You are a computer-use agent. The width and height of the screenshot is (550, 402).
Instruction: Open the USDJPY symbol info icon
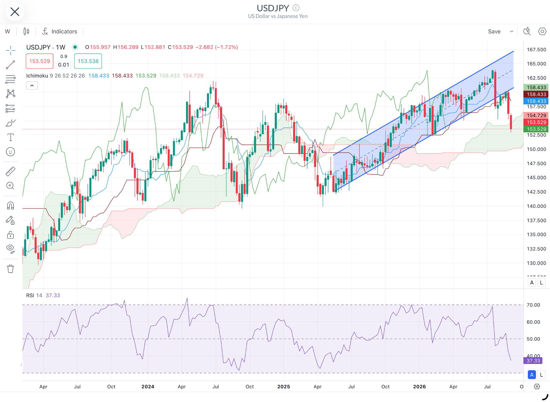(x=296, y=8)
